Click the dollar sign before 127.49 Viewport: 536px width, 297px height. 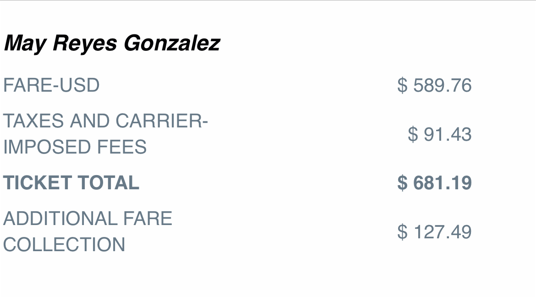tap(402, 231)
